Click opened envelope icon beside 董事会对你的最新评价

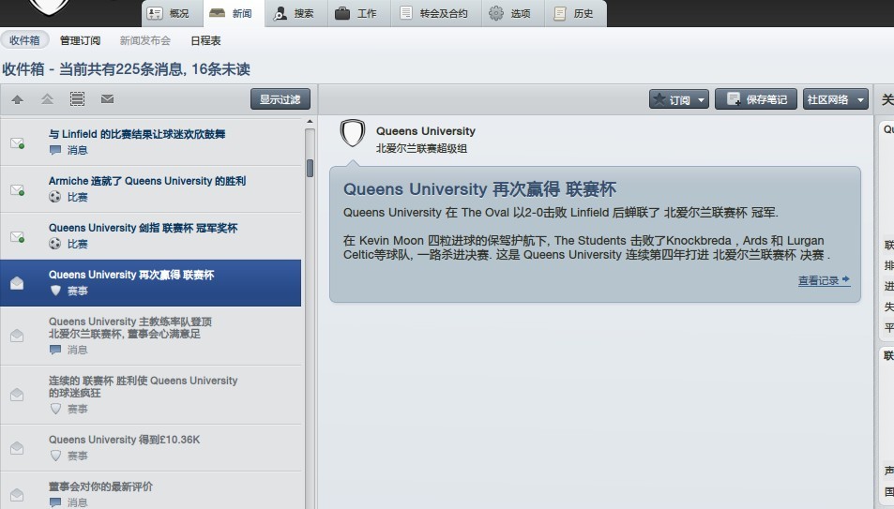(17, 494)
